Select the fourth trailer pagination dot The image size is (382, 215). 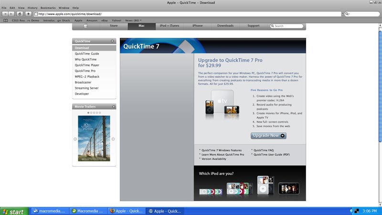[97, 113]
